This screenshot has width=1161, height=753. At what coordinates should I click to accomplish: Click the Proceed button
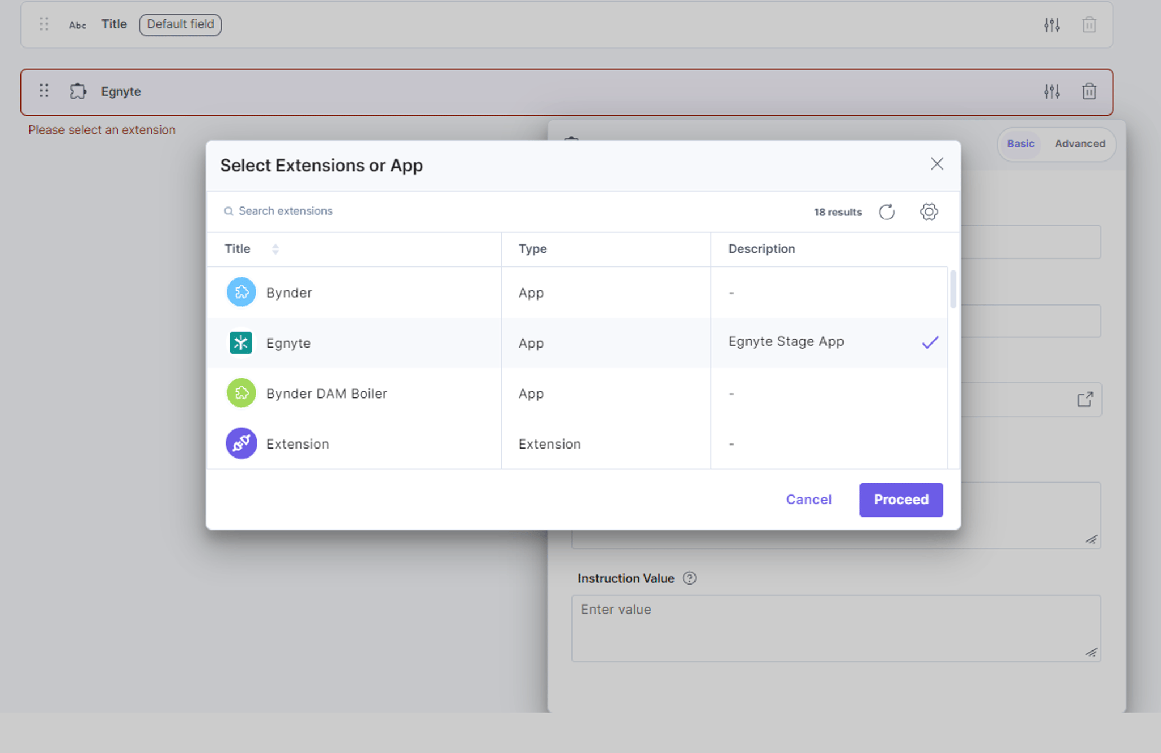click(x=901, y=500)
